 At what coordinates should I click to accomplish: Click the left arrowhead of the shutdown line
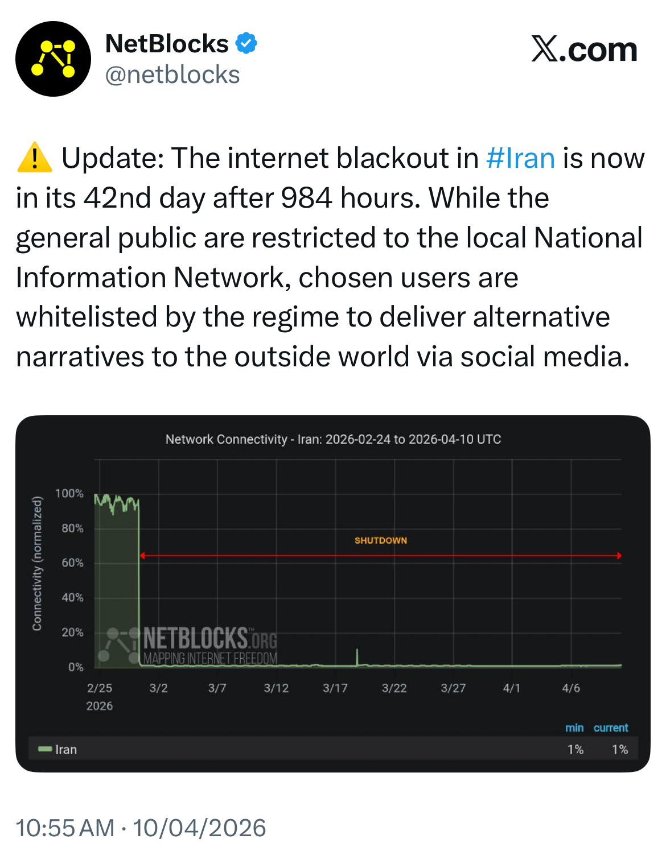[142, 556]
